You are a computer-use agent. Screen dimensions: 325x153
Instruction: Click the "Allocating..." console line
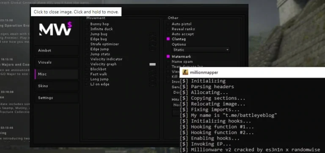[204, 92]
